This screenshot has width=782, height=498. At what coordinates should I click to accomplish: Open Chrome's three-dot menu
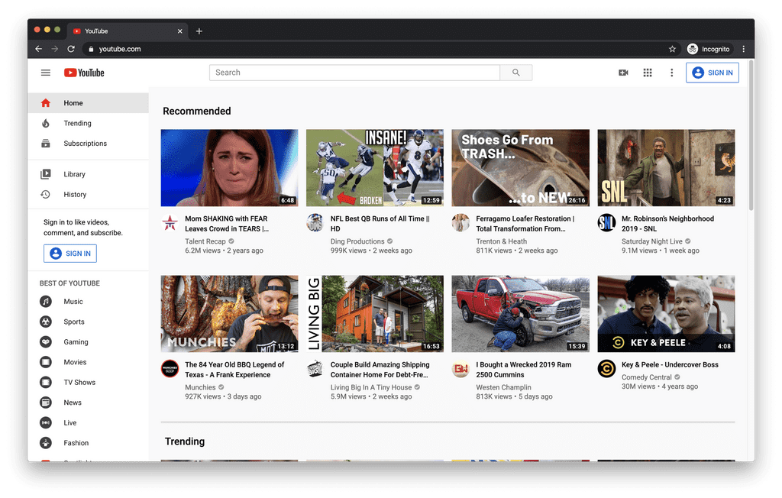click(x=744, y=49)
